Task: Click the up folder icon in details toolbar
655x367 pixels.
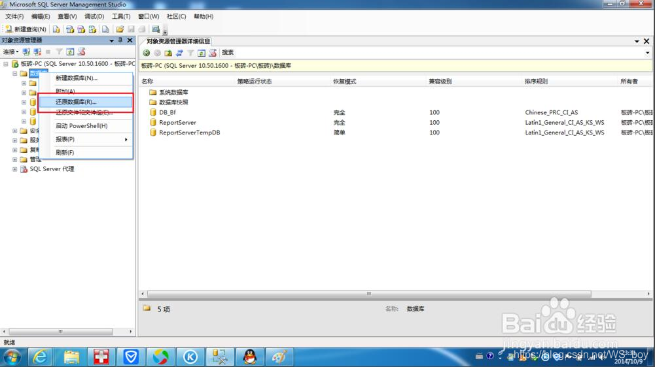Action: click(x=168, y=52)
